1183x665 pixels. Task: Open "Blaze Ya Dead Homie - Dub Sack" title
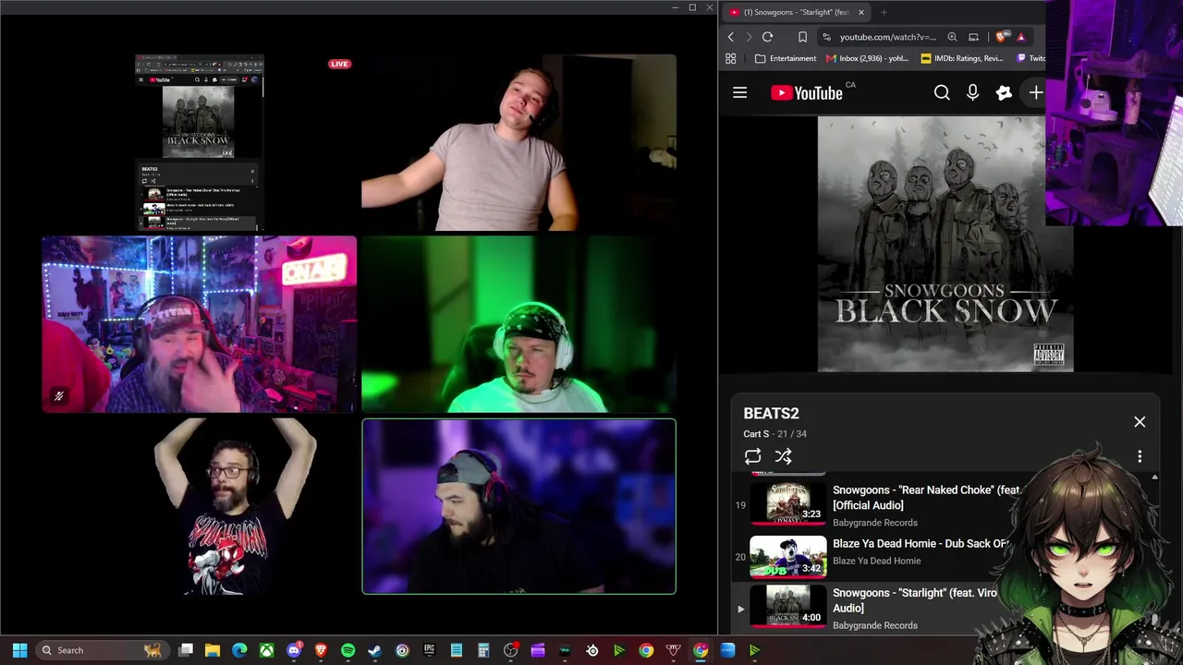[921, 544]
